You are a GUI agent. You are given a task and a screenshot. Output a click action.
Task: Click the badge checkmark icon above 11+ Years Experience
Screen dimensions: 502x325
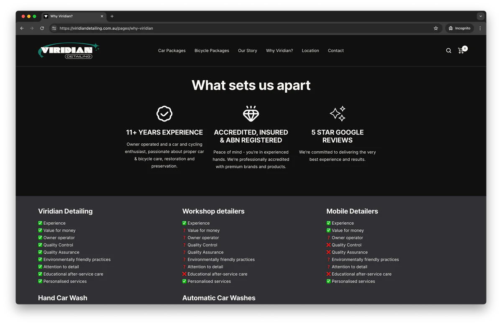coord(164,113)
